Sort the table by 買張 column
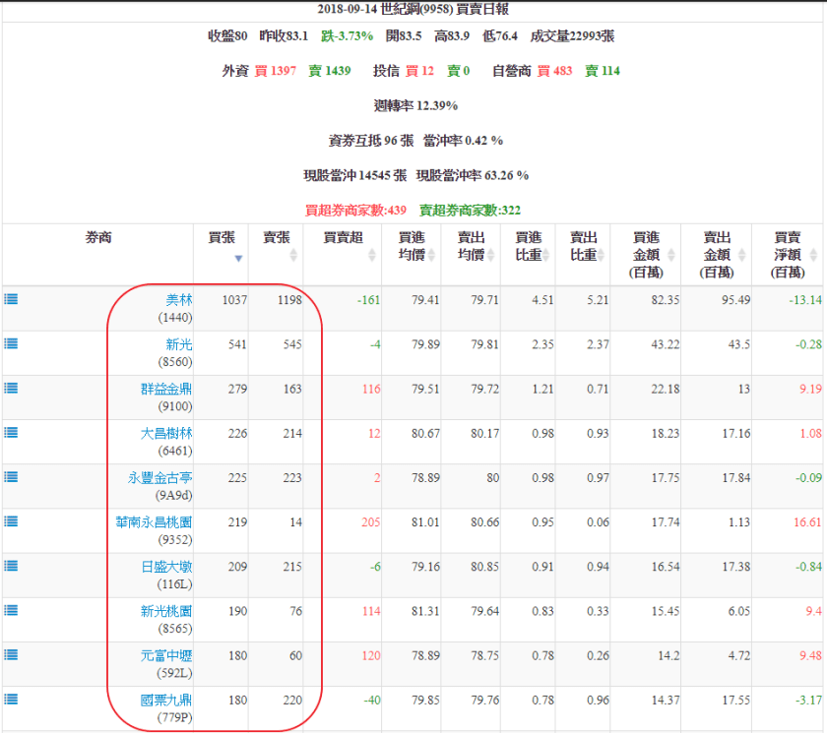827x733 pixels. click(221, 247)
